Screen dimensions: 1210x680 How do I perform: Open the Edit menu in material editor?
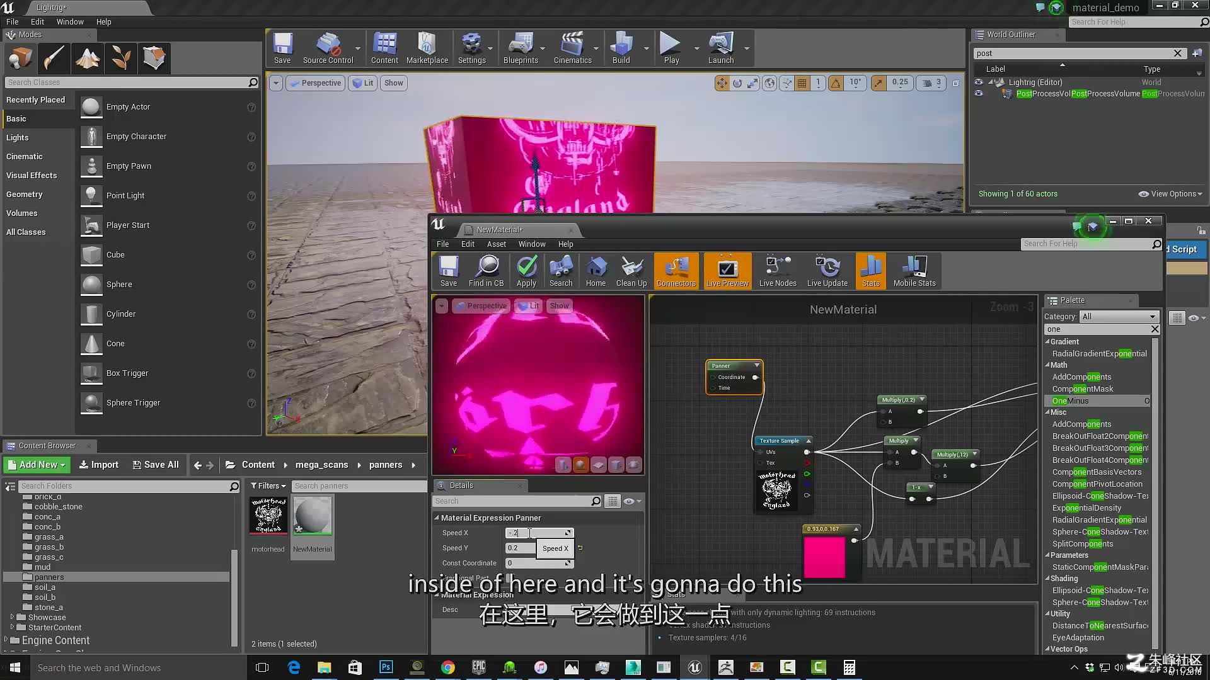(x=468, y=244)
